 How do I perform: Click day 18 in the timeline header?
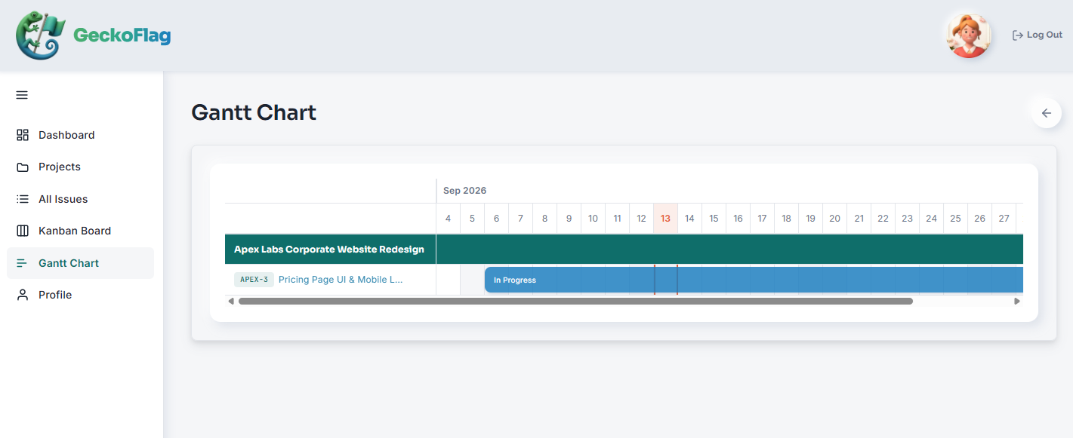786,219
